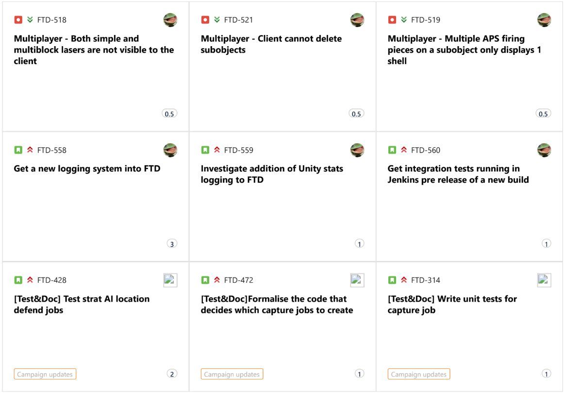This screenshot has width=565, height=394.
Task: Open assignee avatar on FTD-519 card
Action: 544,20
